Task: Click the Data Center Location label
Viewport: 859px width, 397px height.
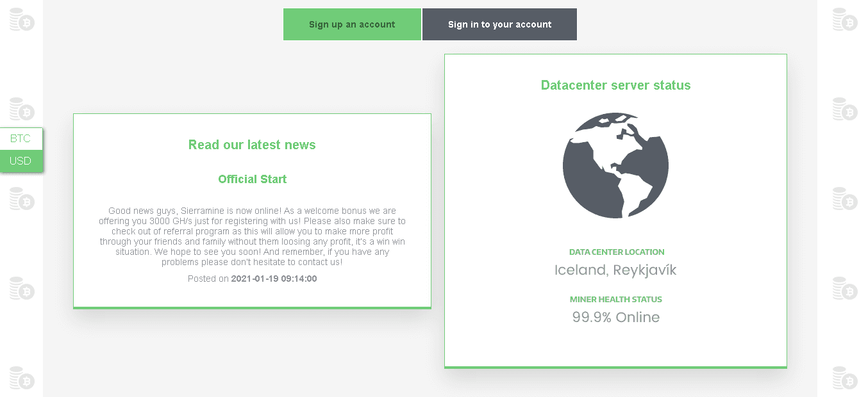Action: [616, 252]
